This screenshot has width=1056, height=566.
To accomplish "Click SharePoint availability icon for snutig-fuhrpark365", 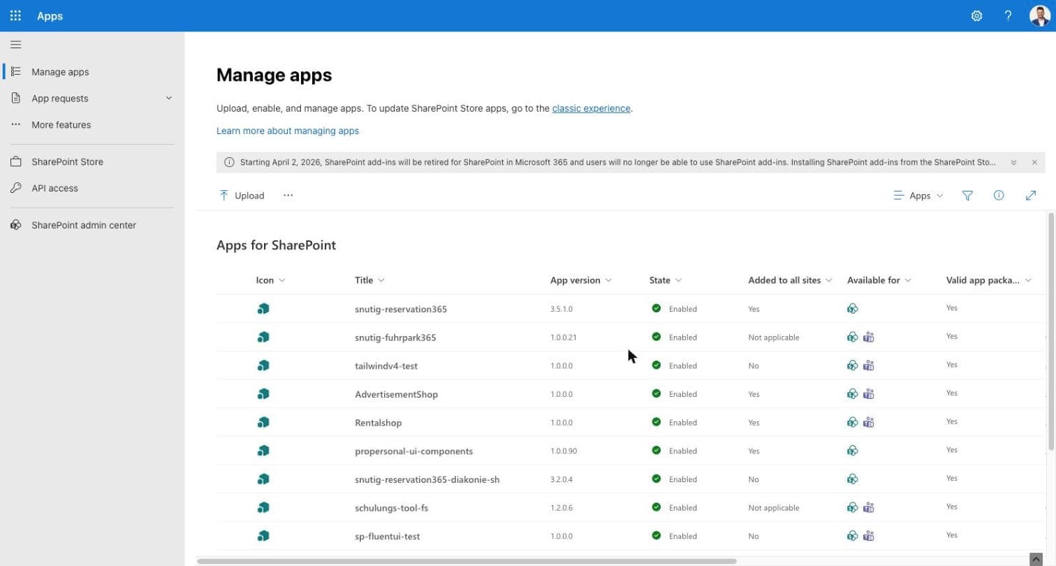I will (x=852, y=338).
